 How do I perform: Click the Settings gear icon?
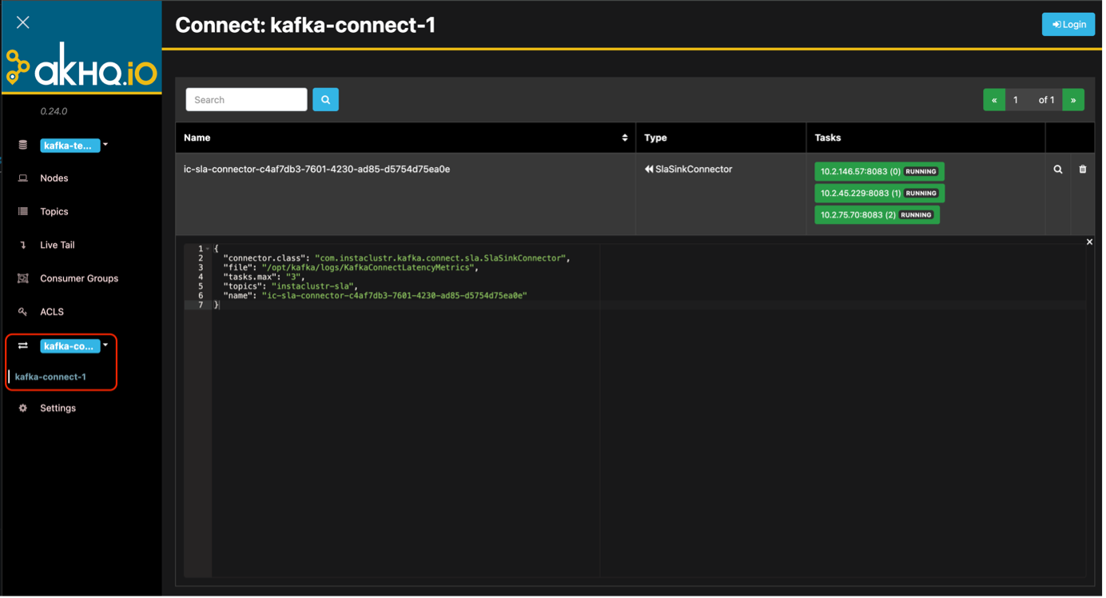pos(23,409)
